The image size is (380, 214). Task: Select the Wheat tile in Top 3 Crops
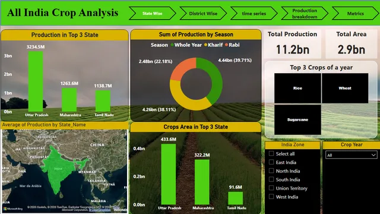pyautogui.click(x=345, y=88)
